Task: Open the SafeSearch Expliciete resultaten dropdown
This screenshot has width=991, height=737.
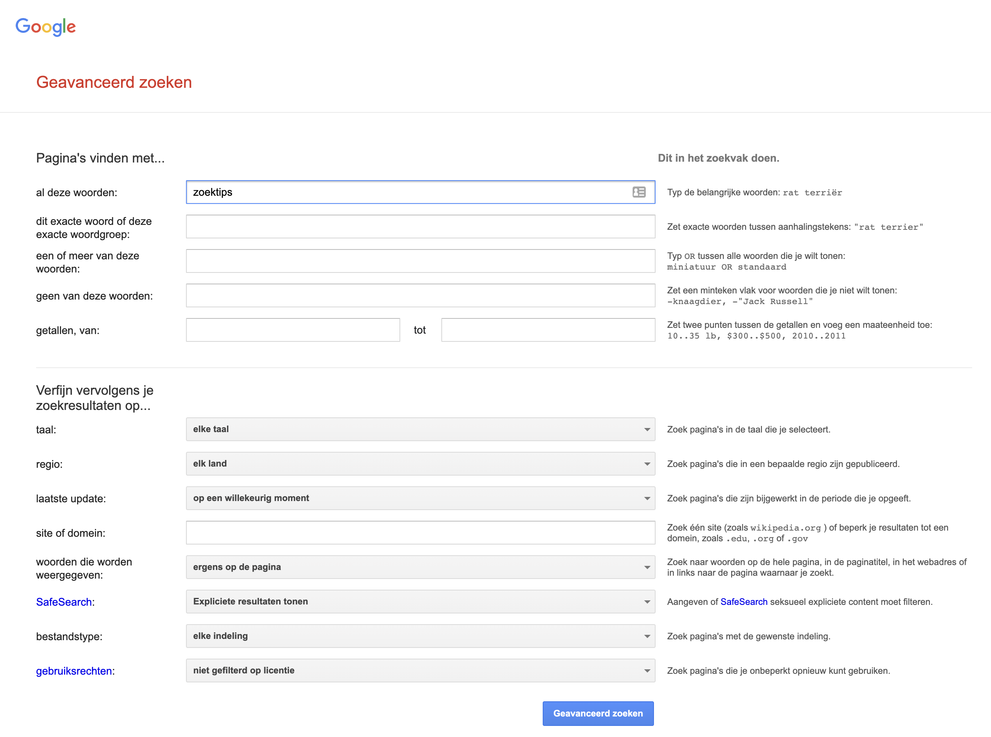Action: click(x=420, y=602)
